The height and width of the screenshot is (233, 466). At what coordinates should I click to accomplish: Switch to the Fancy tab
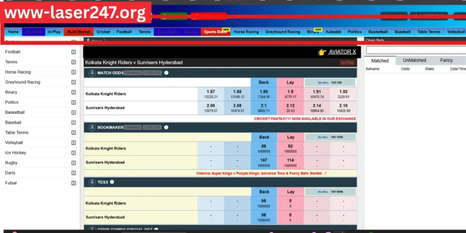coord(446,61)
